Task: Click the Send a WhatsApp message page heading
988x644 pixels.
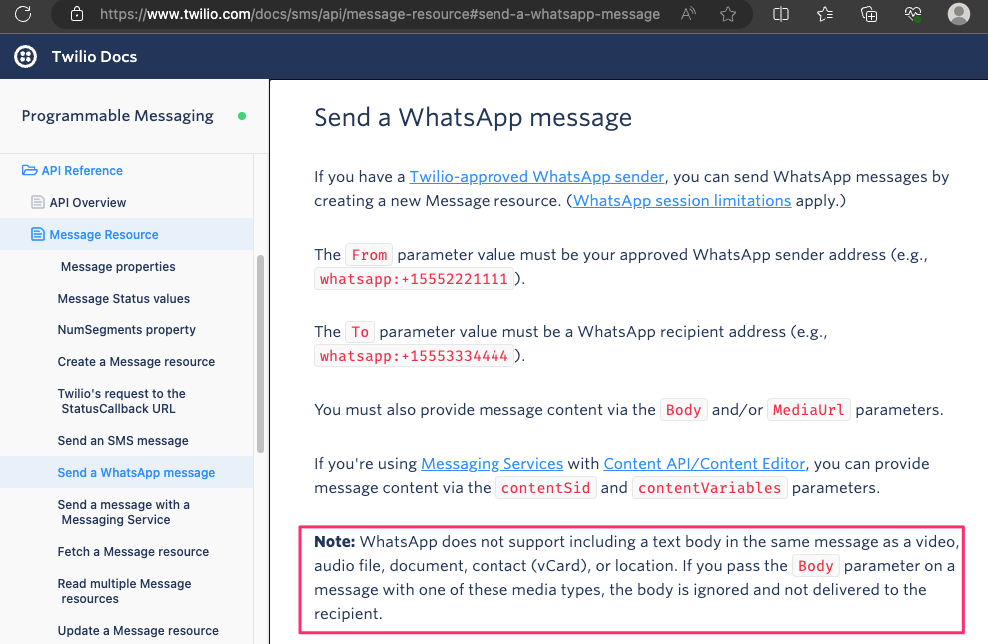Action: pos(473,118)
